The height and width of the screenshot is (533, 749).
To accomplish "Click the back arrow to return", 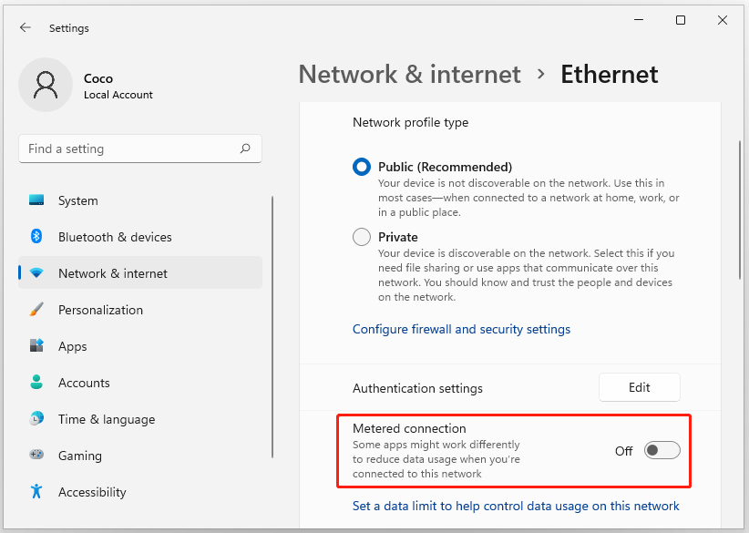I will click(25, 27).
